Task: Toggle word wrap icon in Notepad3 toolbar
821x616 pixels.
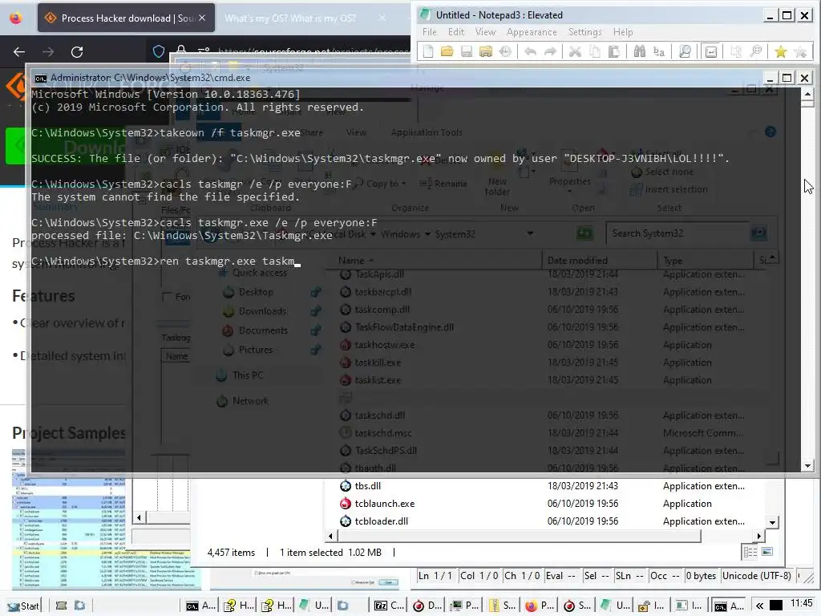Action: (x=711, y=51)
